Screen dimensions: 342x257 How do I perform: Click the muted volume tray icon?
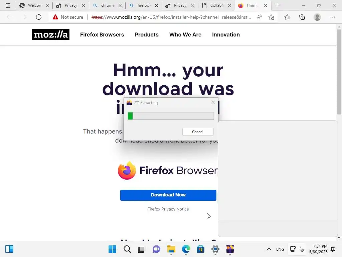point(301,249)
